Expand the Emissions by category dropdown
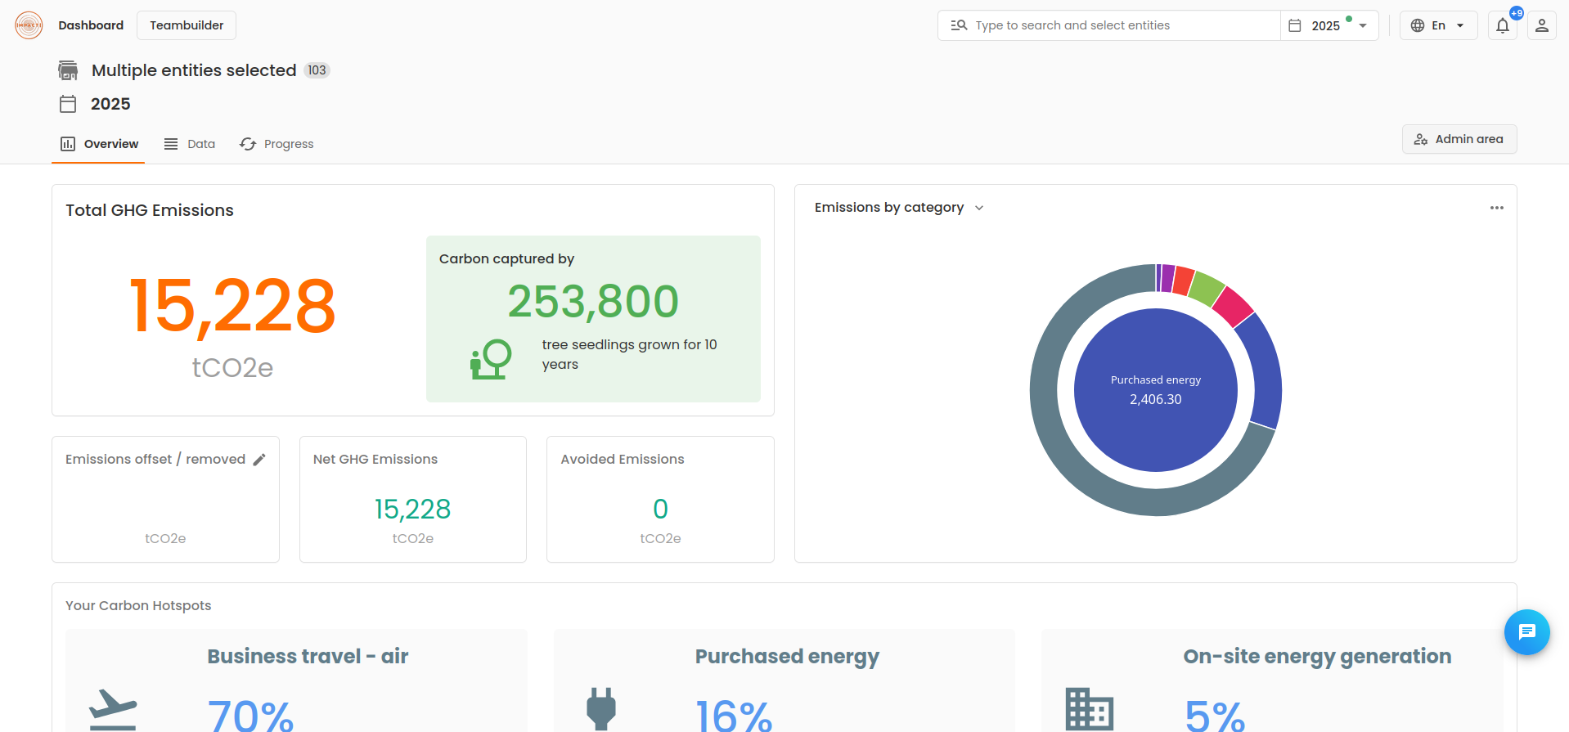The width and height of the screenshot is (1569, 732). (899, 208)
